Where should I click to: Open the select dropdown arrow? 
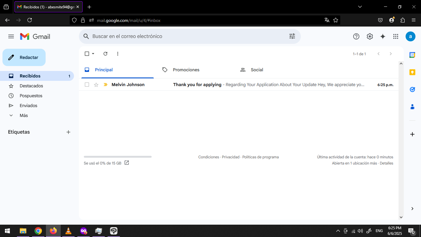click(93, 54)
